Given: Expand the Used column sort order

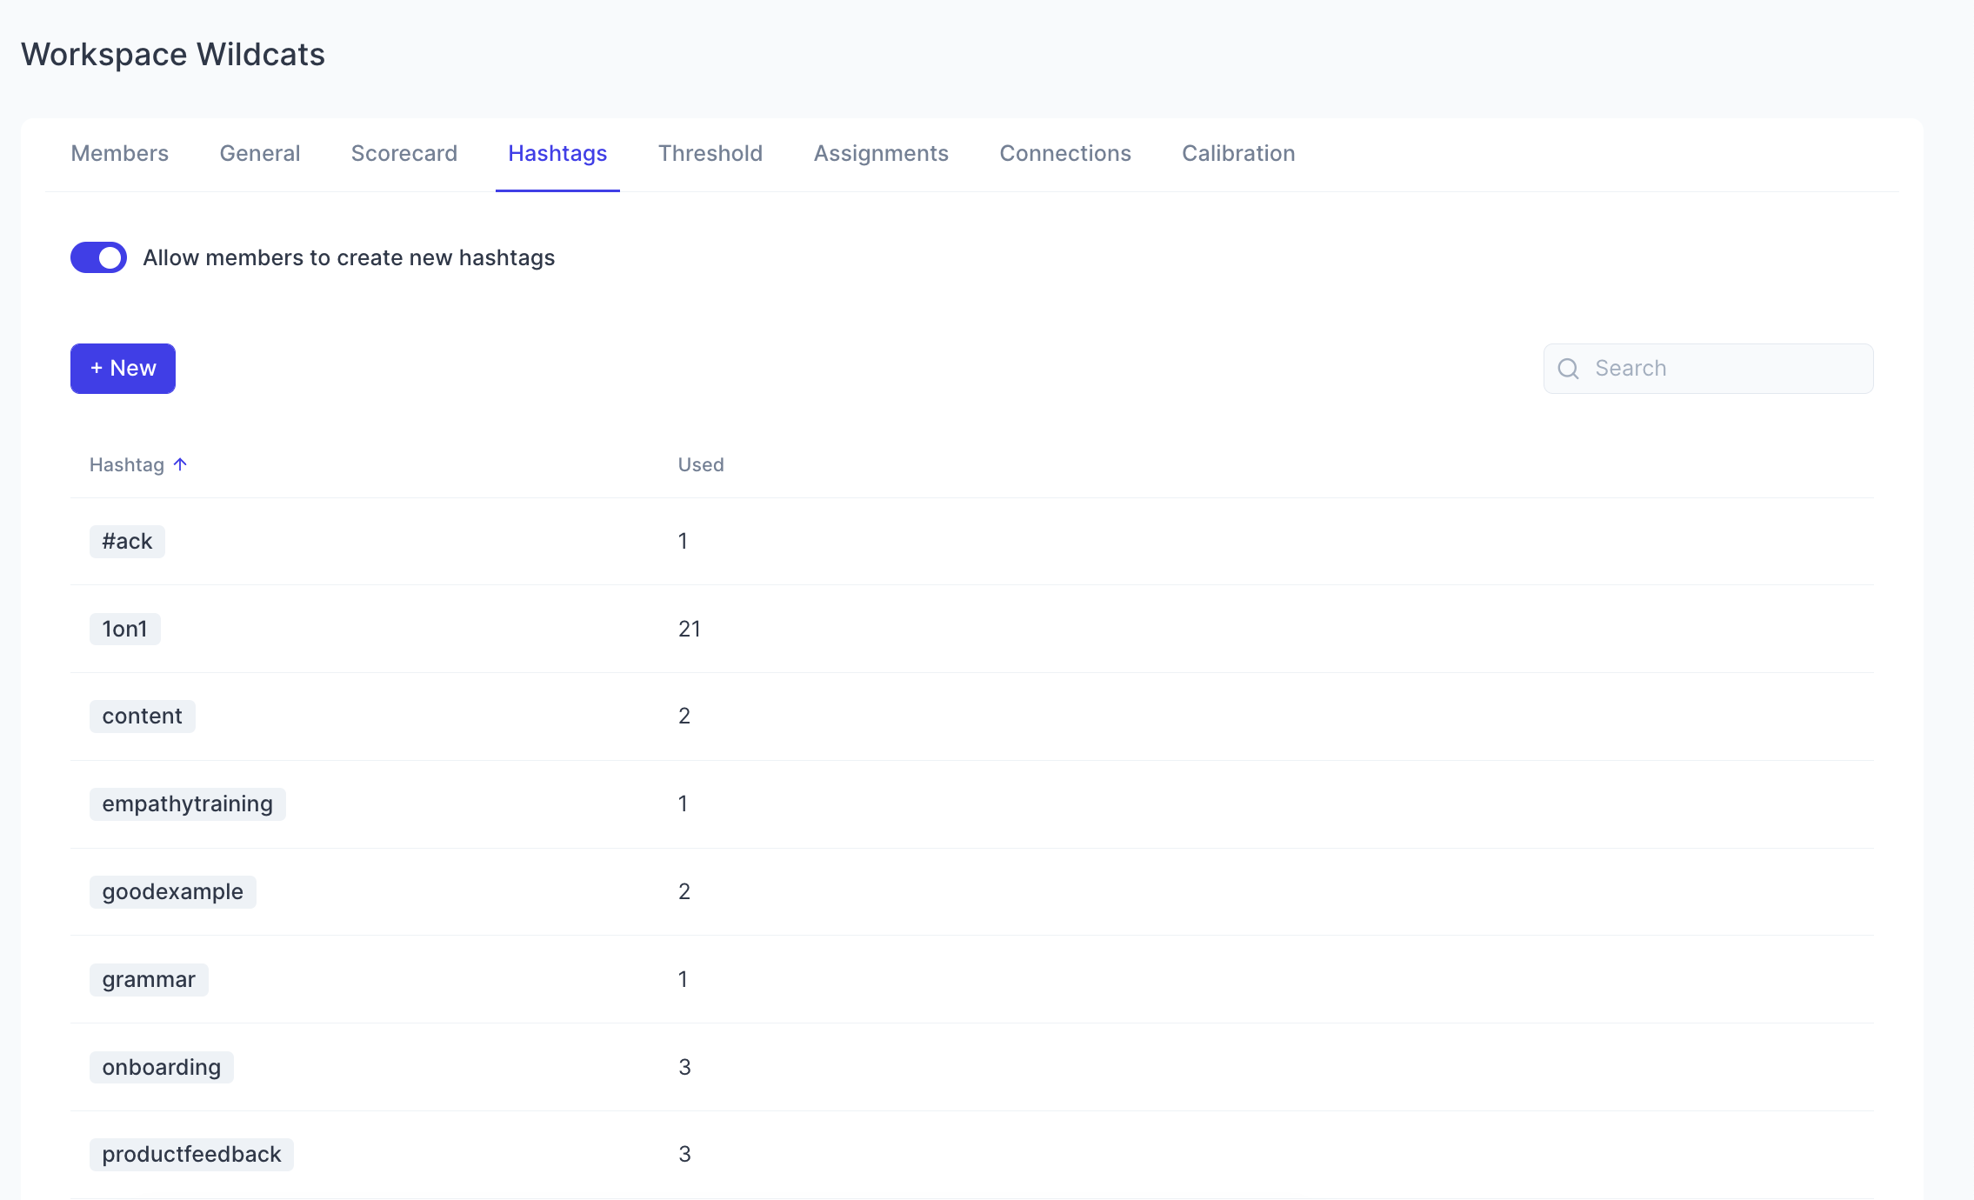Looking at the screenshot, I should tap(701, 464).
